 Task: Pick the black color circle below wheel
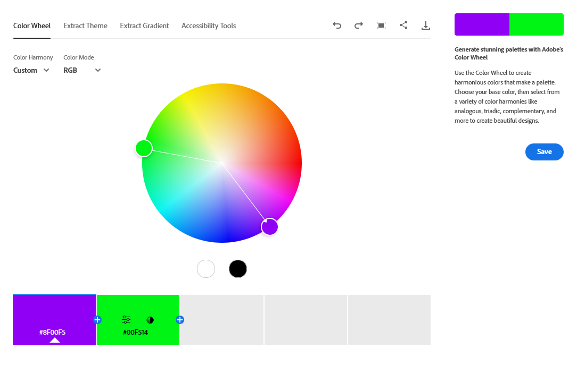pyautogui.click(x=238, y=269)
